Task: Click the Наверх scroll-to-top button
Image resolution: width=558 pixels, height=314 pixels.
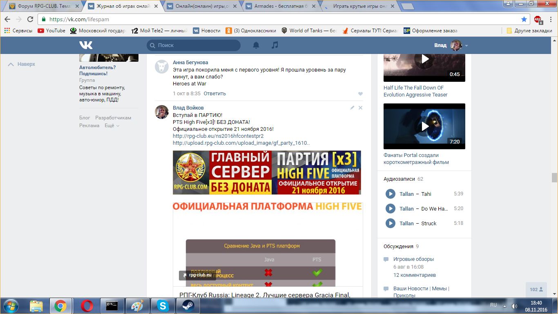Action: [x=22, y=64]
